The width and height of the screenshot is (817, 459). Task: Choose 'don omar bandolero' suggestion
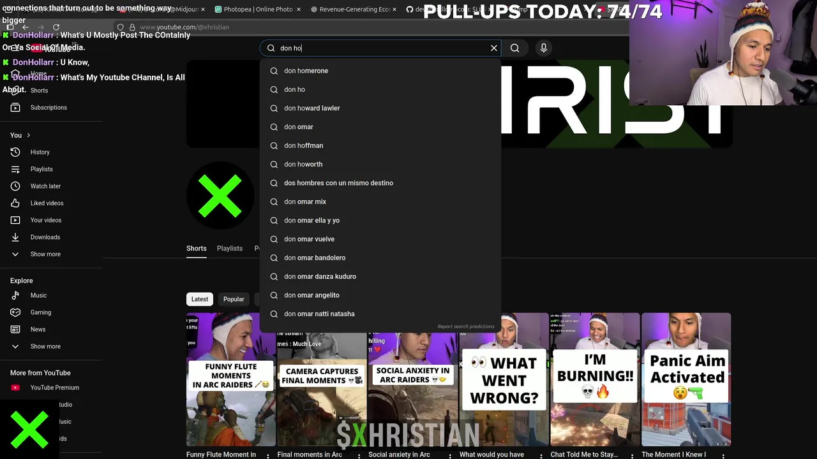(380, 258)
